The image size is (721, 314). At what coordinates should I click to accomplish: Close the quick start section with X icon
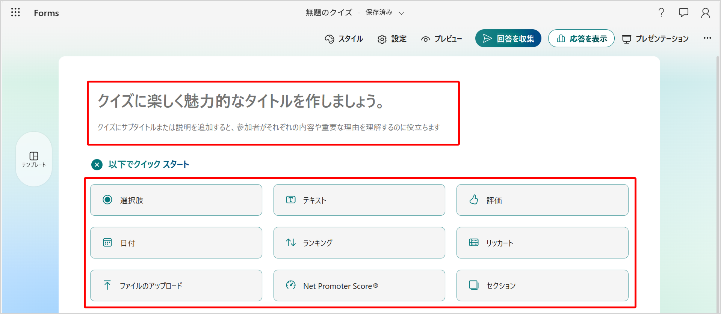(97, 165)
